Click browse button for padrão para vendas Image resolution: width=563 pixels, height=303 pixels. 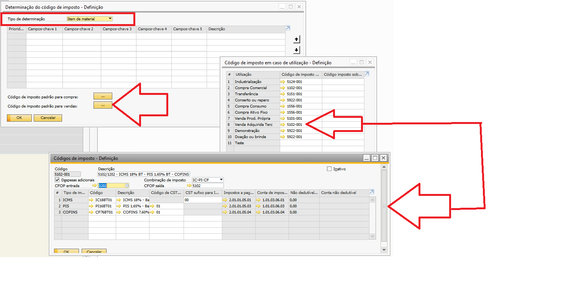103,105
